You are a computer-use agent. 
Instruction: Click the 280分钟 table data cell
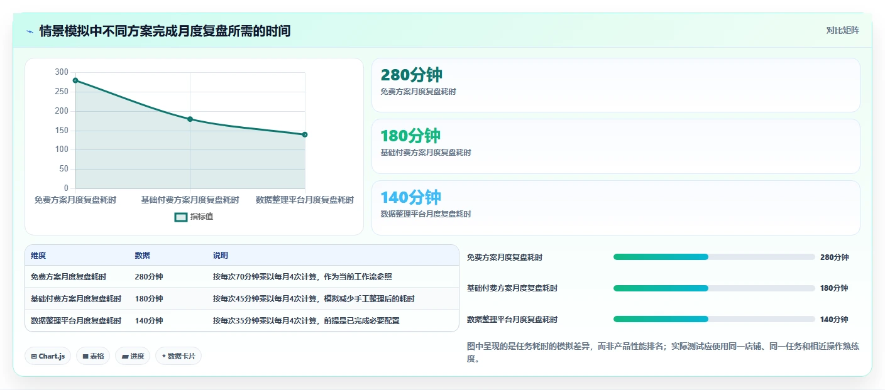[x=149, y=277]
